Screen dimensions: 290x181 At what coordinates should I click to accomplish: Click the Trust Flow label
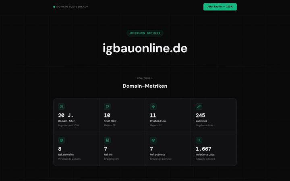(x=110, y=121)
